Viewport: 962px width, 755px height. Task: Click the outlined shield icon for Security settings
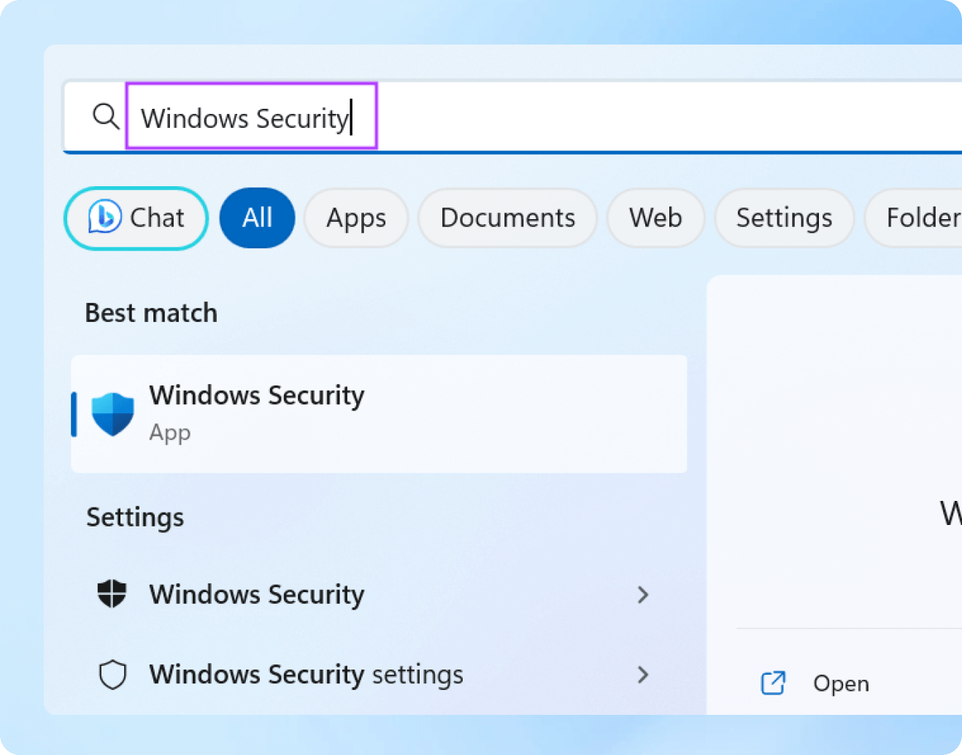(x=112, y=675)
